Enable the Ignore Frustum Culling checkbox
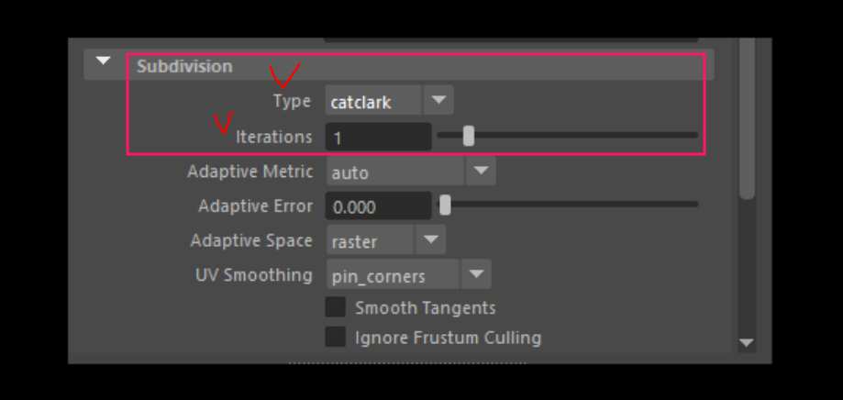This screenshot has width=843, height=400. [336, 337]
